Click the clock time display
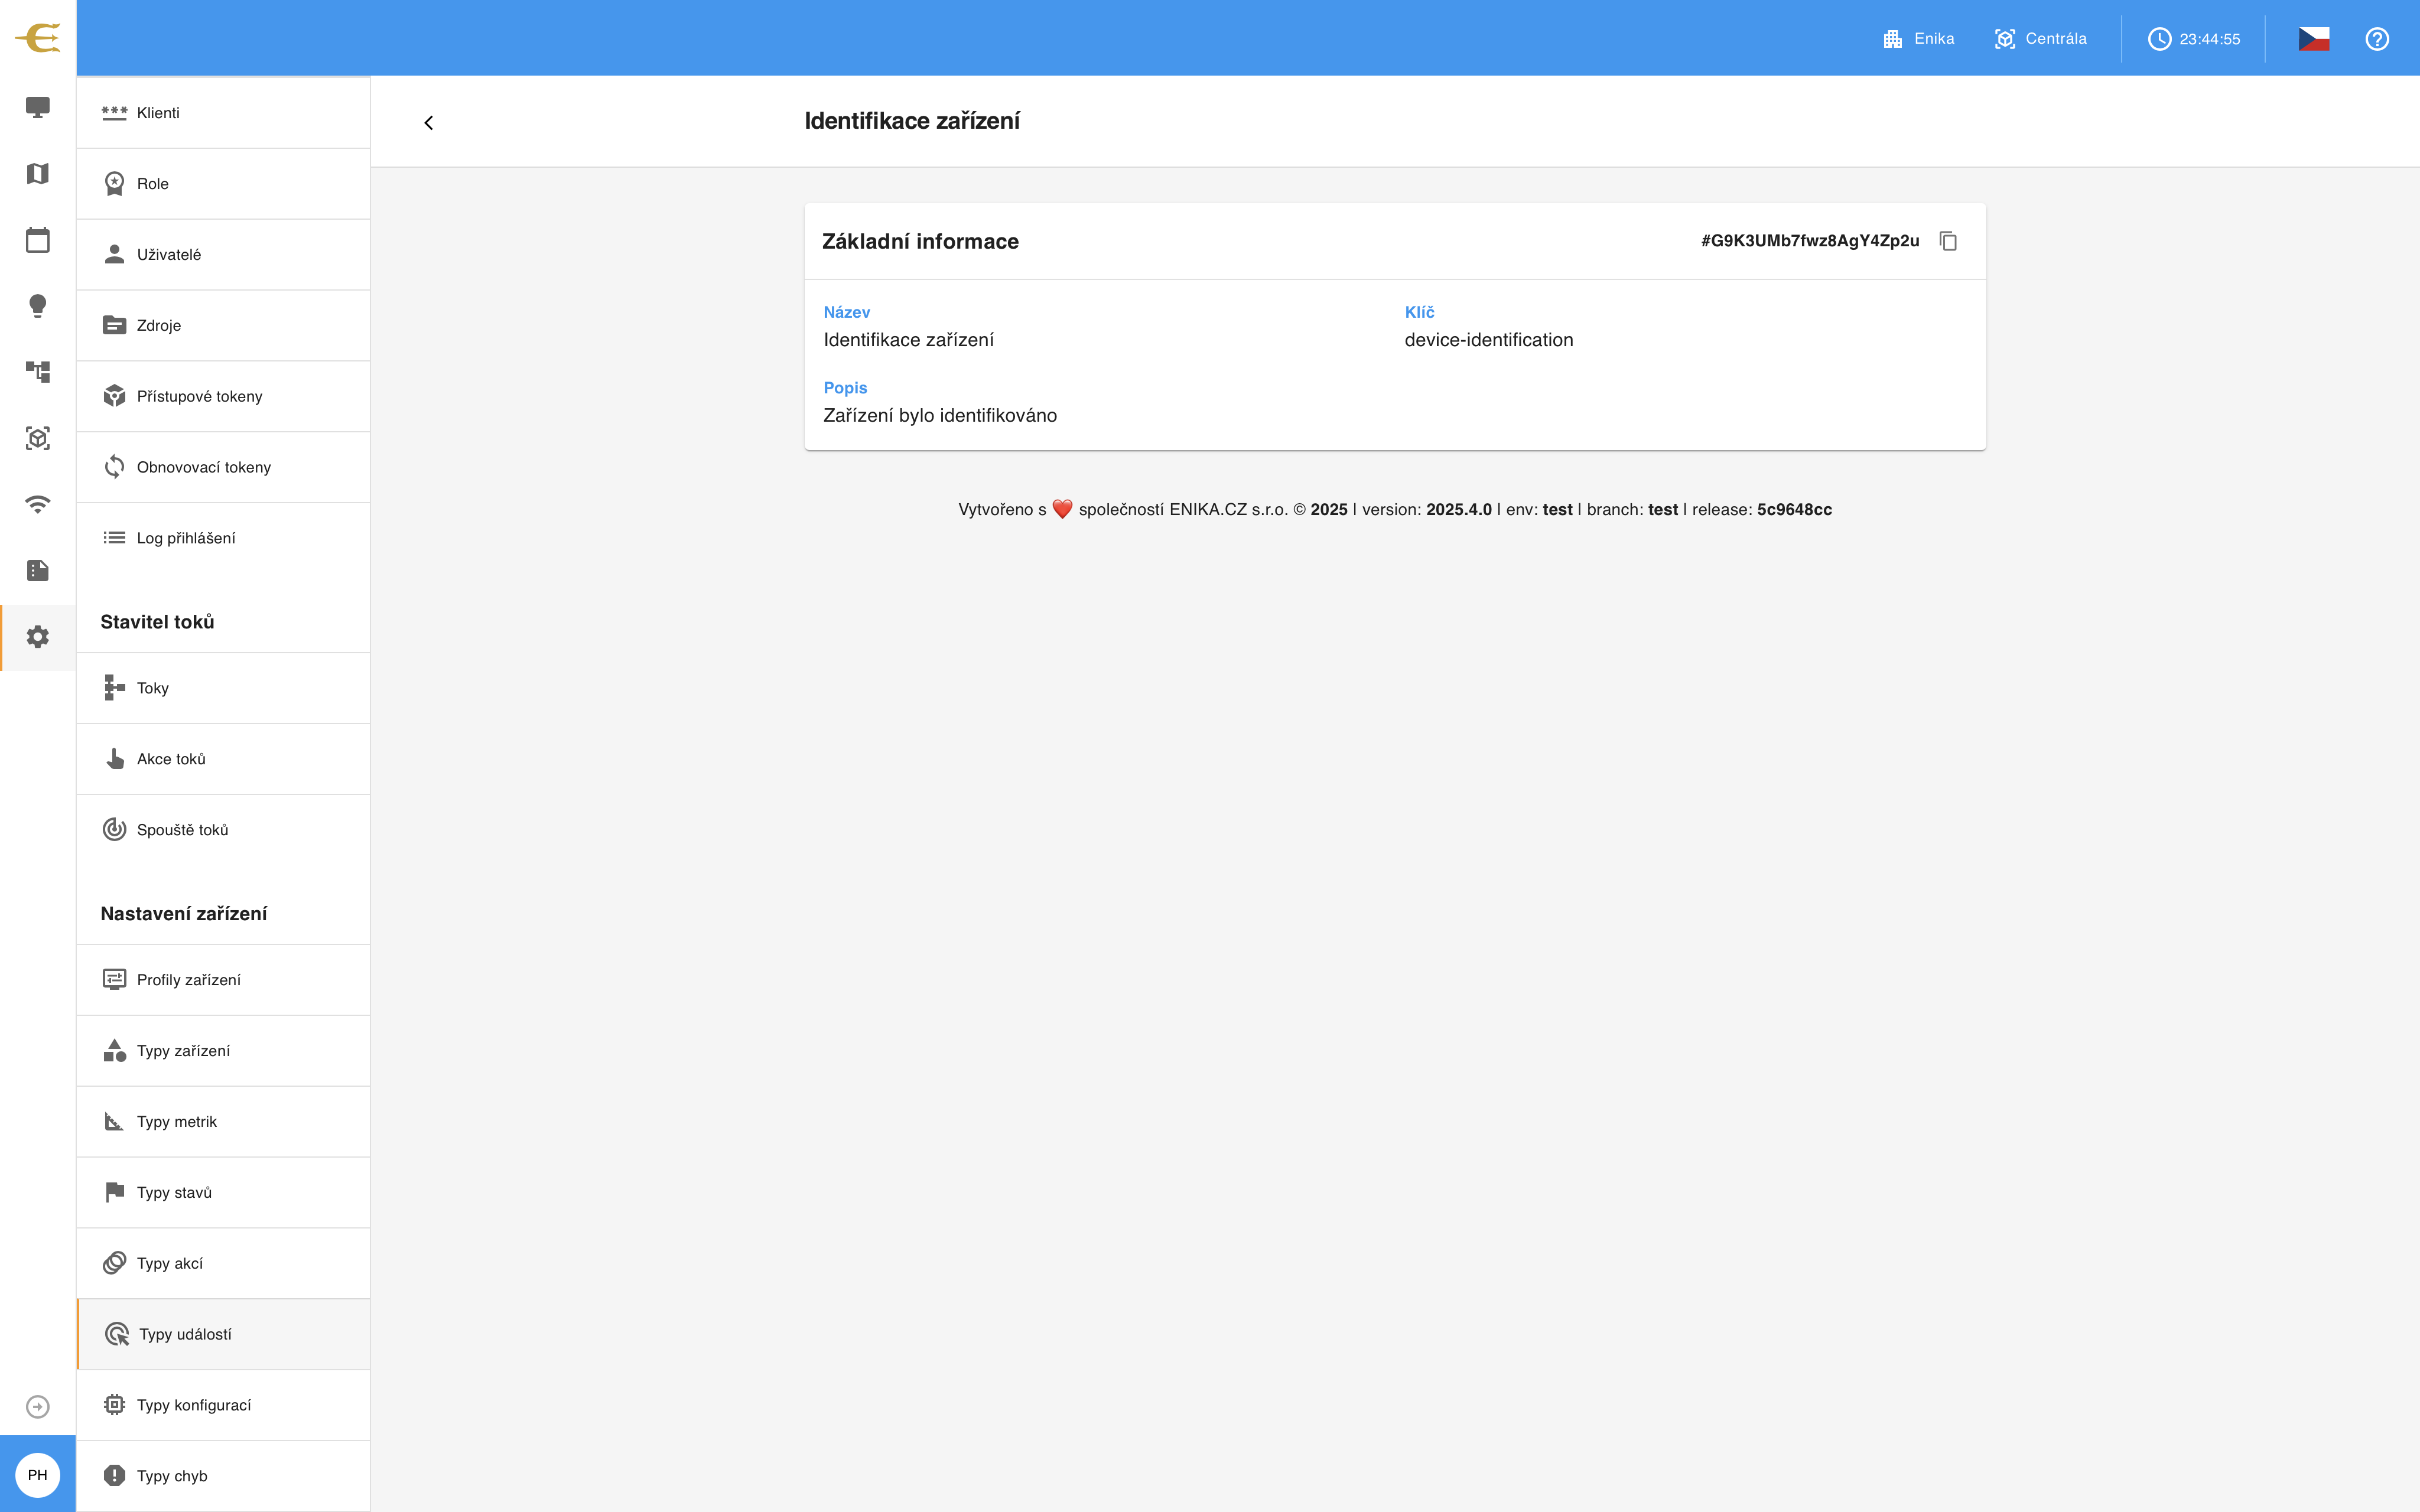Image resolution: width=2420 pixels, height=1512 pixels. tap(2194, 38)
